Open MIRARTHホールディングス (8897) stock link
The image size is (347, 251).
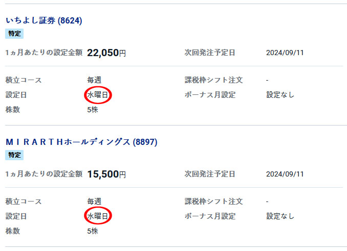[x=81, y=142]
